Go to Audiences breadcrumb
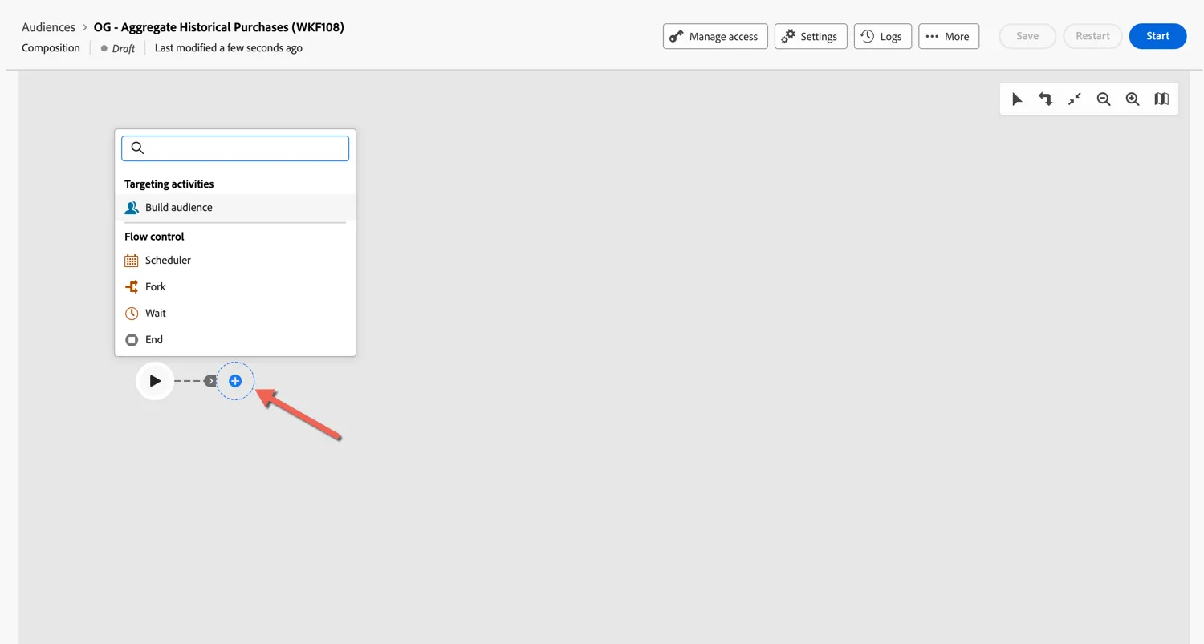 [48, 27]
